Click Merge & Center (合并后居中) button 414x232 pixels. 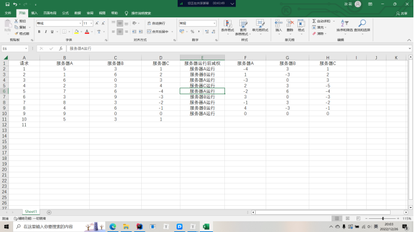coord(157,32)
